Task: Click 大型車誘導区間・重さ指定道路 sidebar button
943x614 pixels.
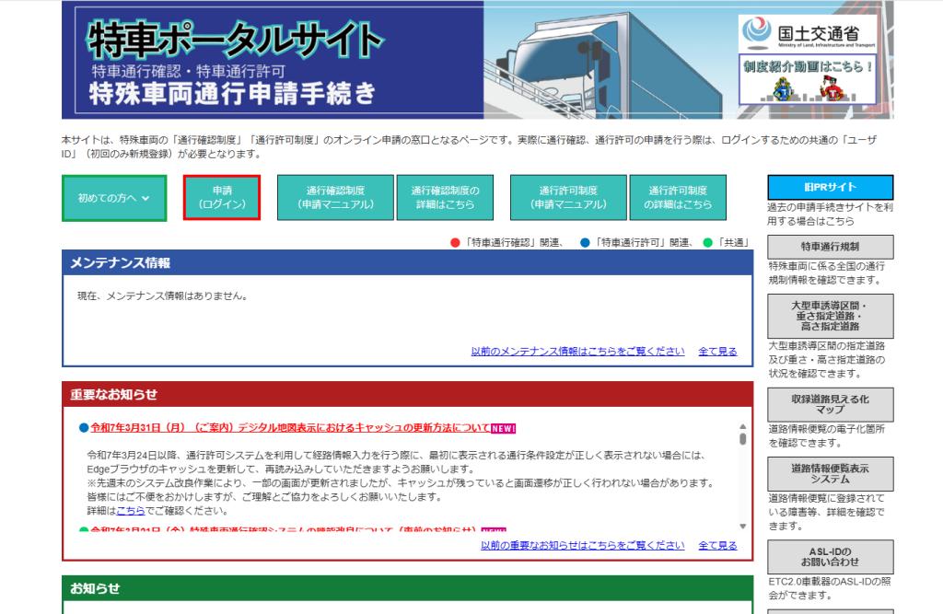Action: click(830, 316)
